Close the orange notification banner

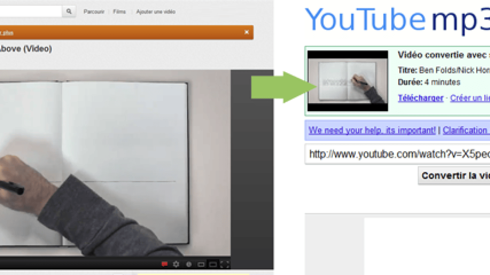247,32
